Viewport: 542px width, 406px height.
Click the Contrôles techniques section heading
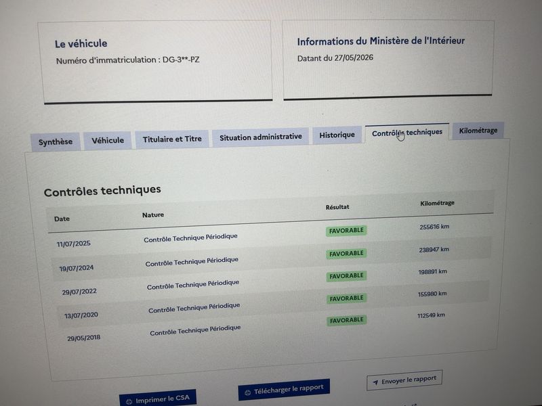tap(102, 191)
